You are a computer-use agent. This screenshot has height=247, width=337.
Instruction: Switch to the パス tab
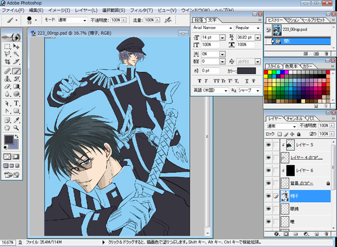point(311,119)
